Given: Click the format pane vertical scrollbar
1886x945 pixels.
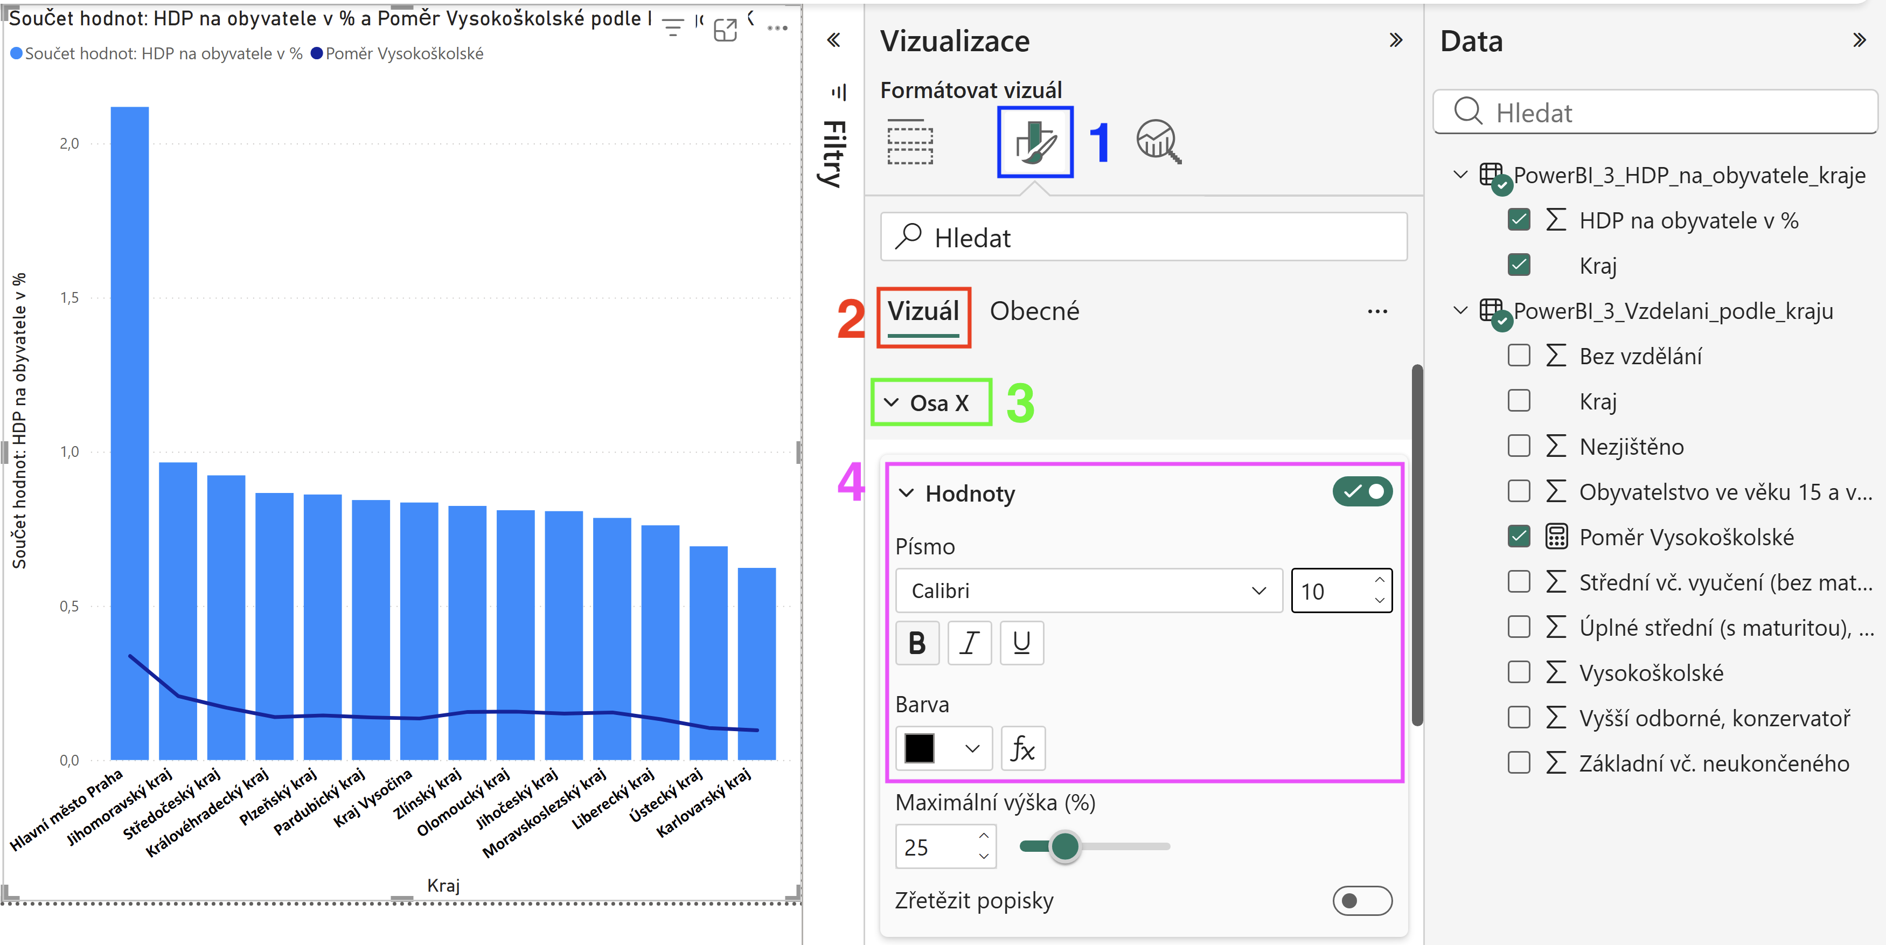Looking at the screenshot, I should point(1417,545).
